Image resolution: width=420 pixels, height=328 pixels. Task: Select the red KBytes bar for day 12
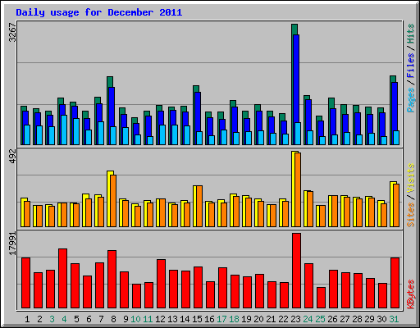click(x=161, y=284)
